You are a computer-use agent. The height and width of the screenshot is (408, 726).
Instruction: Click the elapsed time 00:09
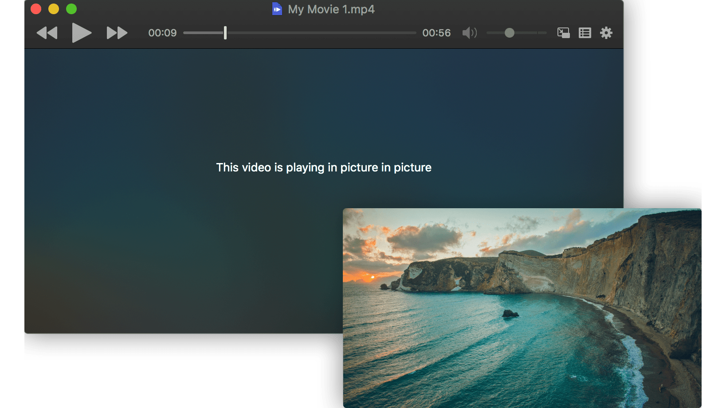pos(162,33)
